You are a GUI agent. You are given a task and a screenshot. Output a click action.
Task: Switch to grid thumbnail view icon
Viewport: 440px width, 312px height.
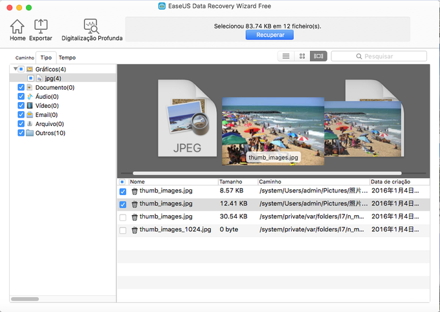302,56
